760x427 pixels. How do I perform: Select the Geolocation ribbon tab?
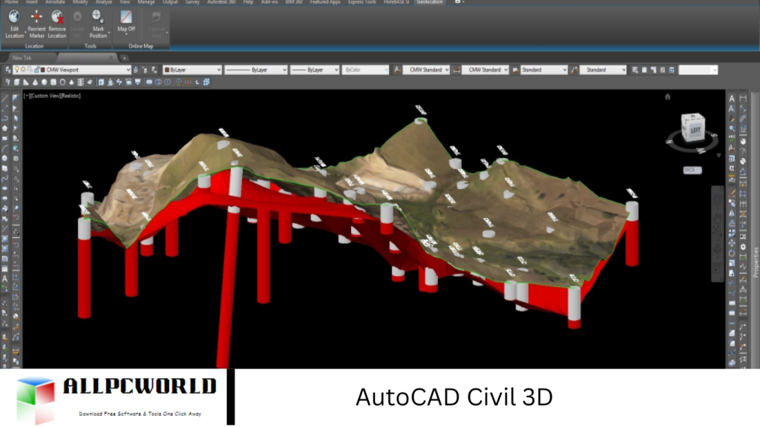(430, 2)
